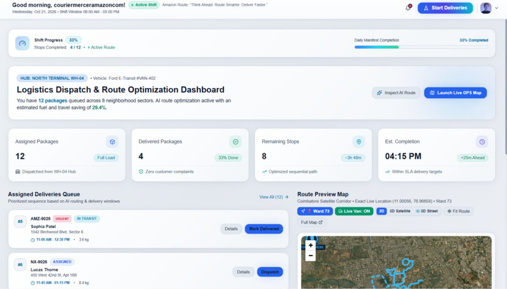The height and width of the screenshot is (289, 507).
Task: Click the Full Load badge
Action: [x=106, y=158]
